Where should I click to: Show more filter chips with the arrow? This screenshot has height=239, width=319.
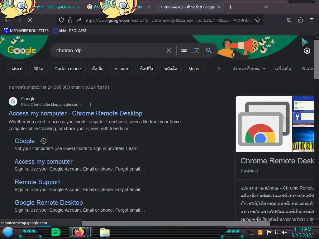tap(218, 69)
